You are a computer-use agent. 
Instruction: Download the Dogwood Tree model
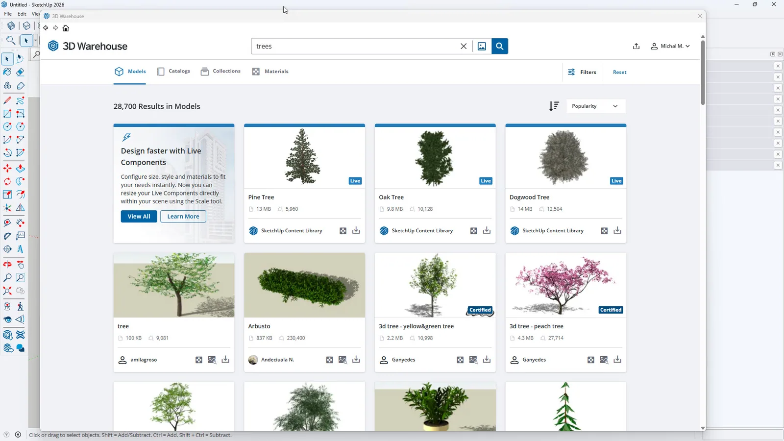pos(617,230)
